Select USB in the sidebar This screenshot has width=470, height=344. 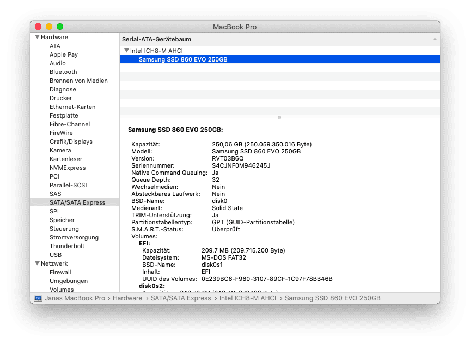click(56, 255)
